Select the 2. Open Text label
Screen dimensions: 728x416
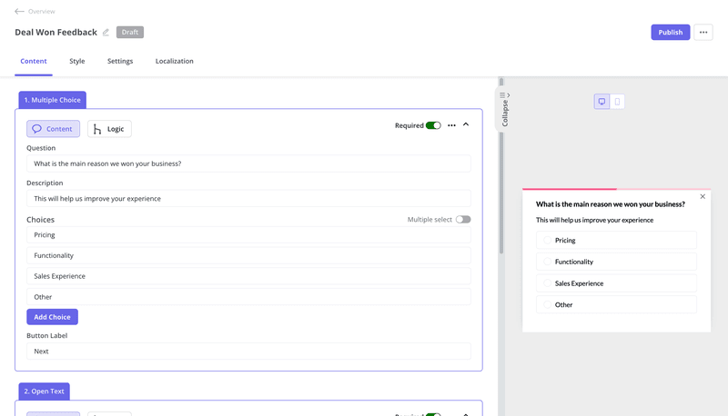(44, 391)
